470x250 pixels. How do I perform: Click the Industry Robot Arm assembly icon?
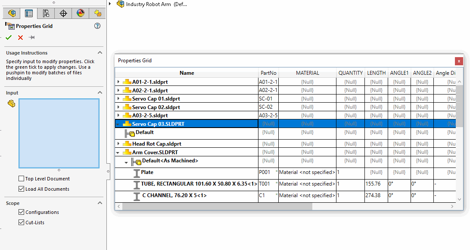click(x=121, y=4)
